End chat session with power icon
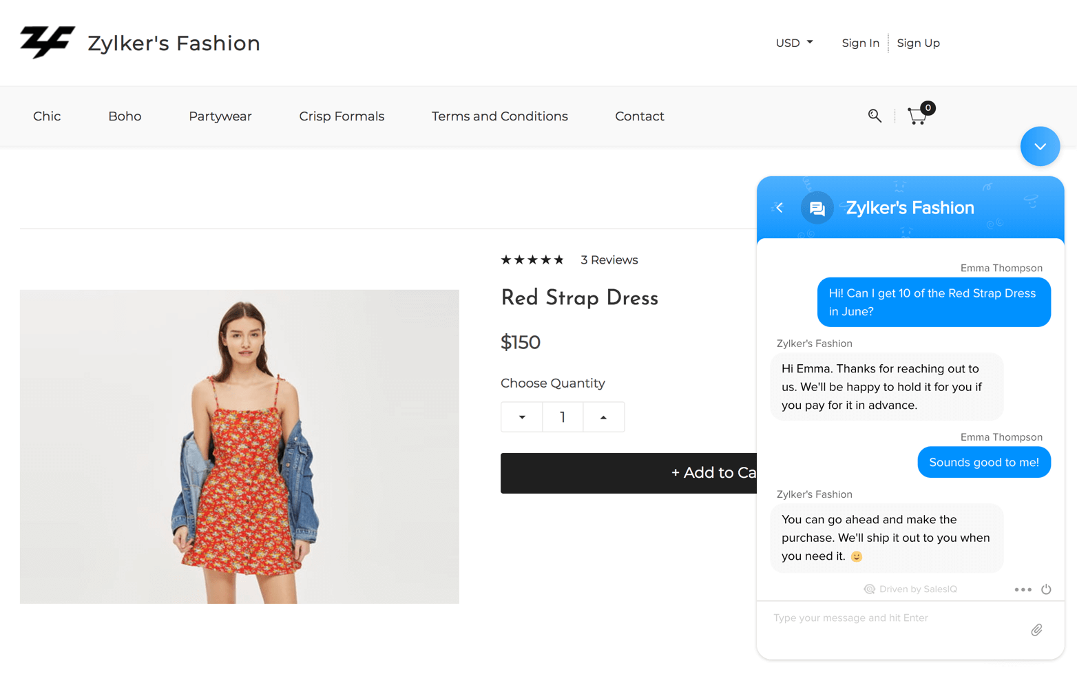The width and height of the screenshot is (1077, 694). coord(1046,589)
